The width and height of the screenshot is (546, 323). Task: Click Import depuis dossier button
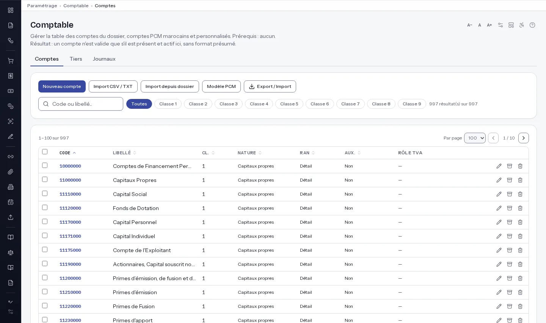pyautogui.click(x=170, y=86)
